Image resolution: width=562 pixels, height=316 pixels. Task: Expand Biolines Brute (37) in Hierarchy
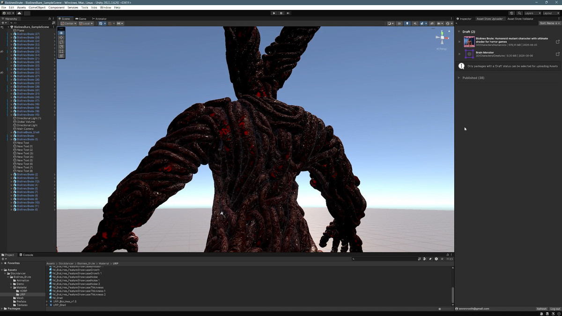tap(11, 34)
